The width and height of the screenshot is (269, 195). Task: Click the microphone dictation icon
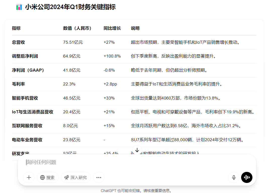[234, 177]
